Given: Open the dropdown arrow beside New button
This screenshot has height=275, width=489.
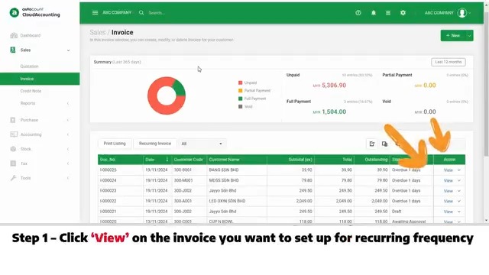Looking at the screenshot, I should 469,36.
